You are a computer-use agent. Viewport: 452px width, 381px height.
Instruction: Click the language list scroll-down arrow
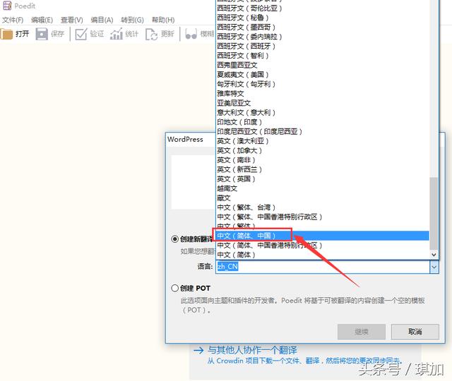click(x=434, y=255)
